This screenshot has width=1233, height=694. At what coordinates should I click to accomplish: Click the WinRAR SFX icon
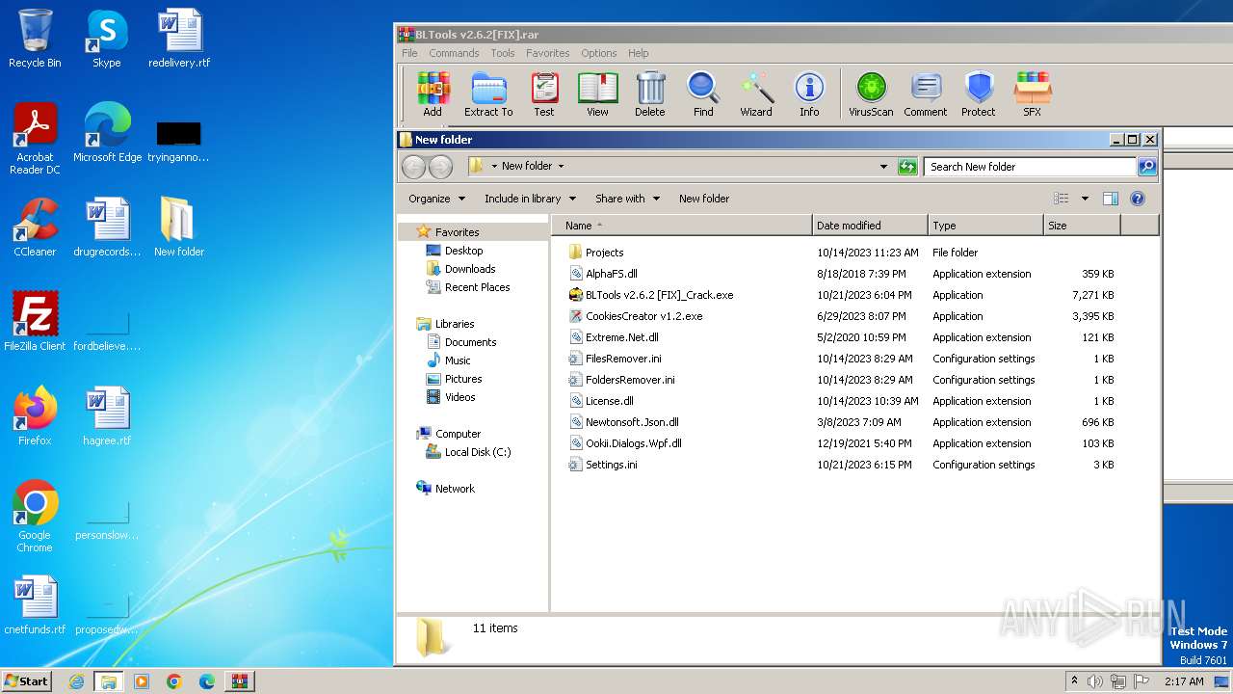pyautogui.click(x=1032, y=94)
